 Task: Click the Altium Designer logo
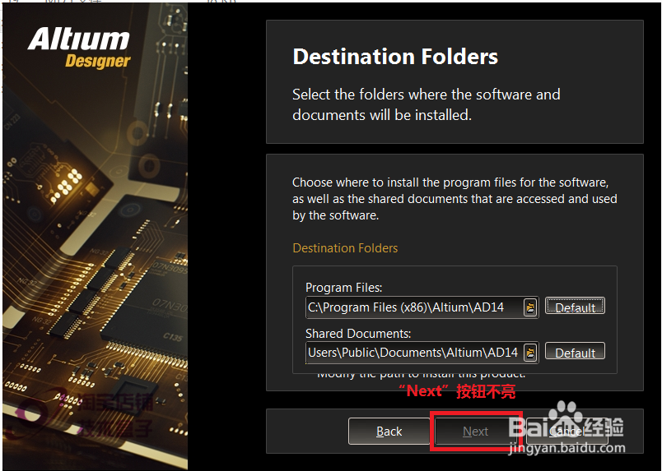79,48
